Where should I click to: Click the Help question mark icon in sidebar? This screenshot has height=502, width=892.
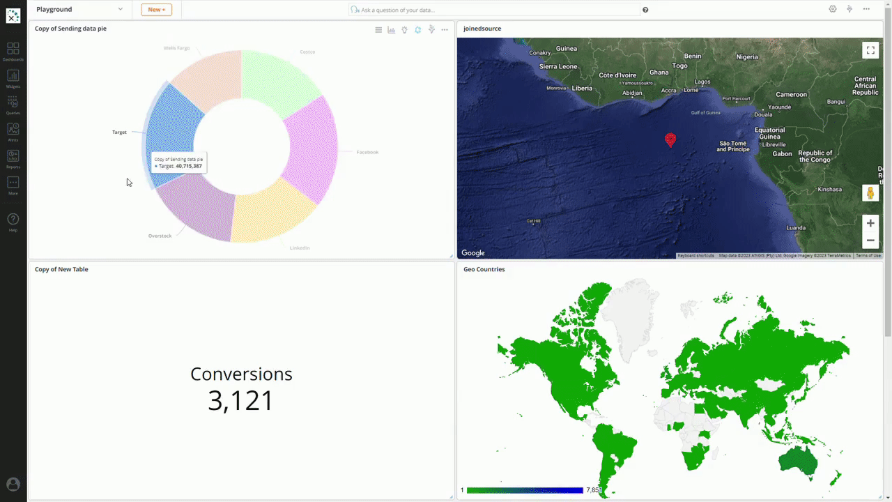point(13,219)
